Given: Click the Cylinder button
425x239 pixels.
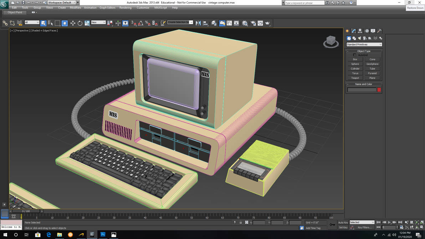Looking at the screenshot, I should tap(355, 68).
